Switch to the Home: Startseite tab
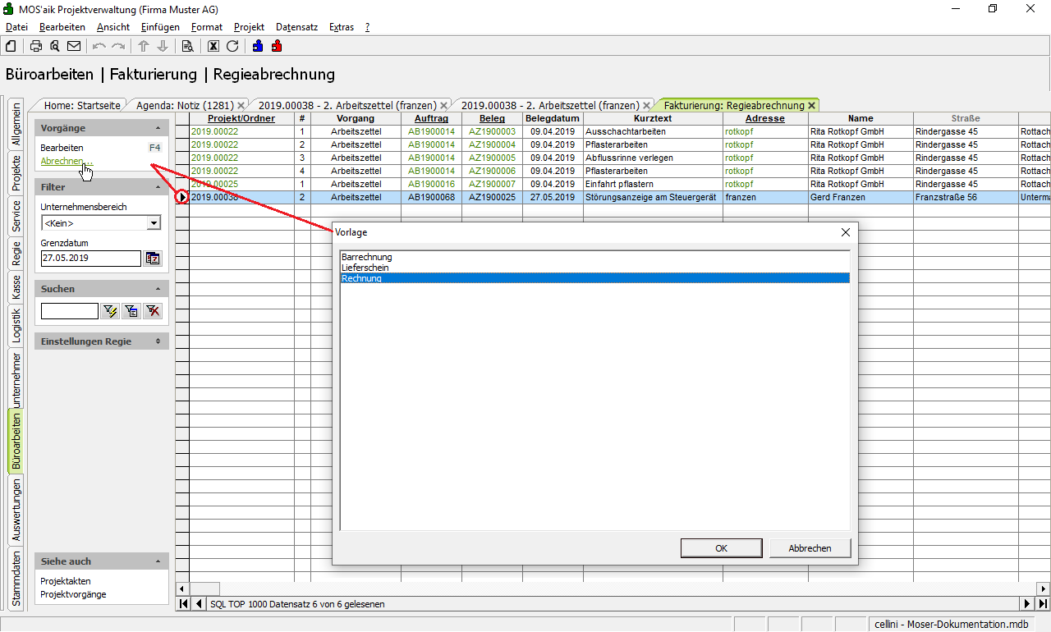Screen dimensions: 1051x632 (81, 105)
